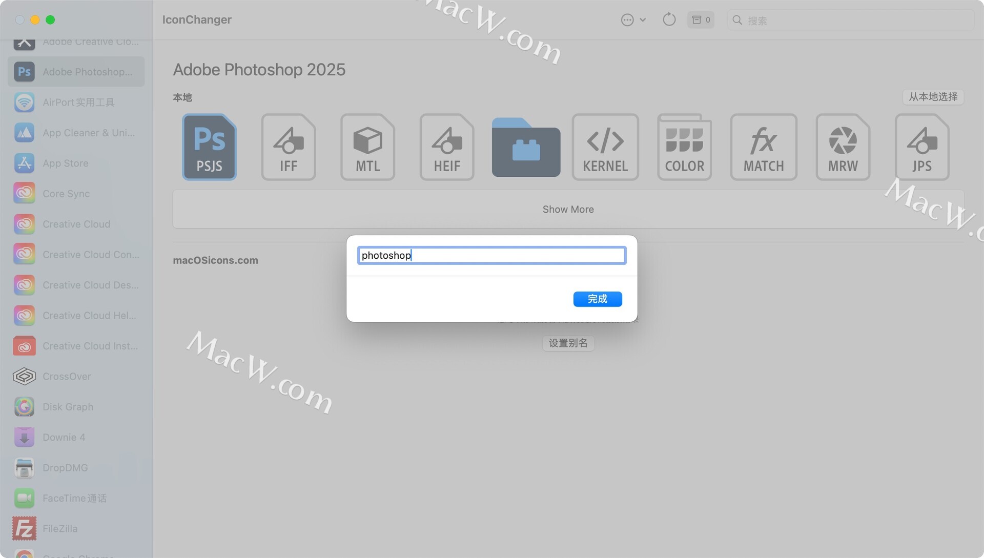Select the MATCH fx icon

pyautogui.click(x=764, y=147)
